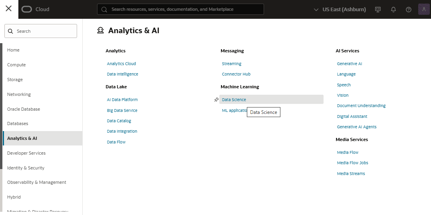
Task: Open the AI Data Platform link
Action: click(x=122, y=100)
